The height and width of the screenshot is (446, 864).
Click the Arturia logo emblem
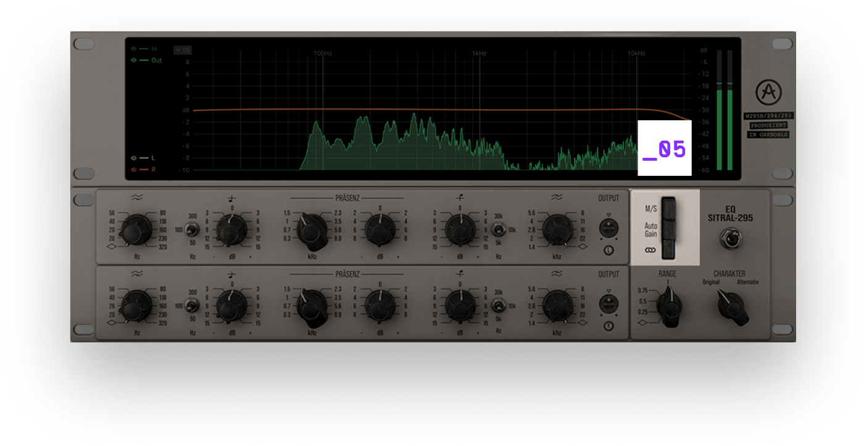coord(768,93)
